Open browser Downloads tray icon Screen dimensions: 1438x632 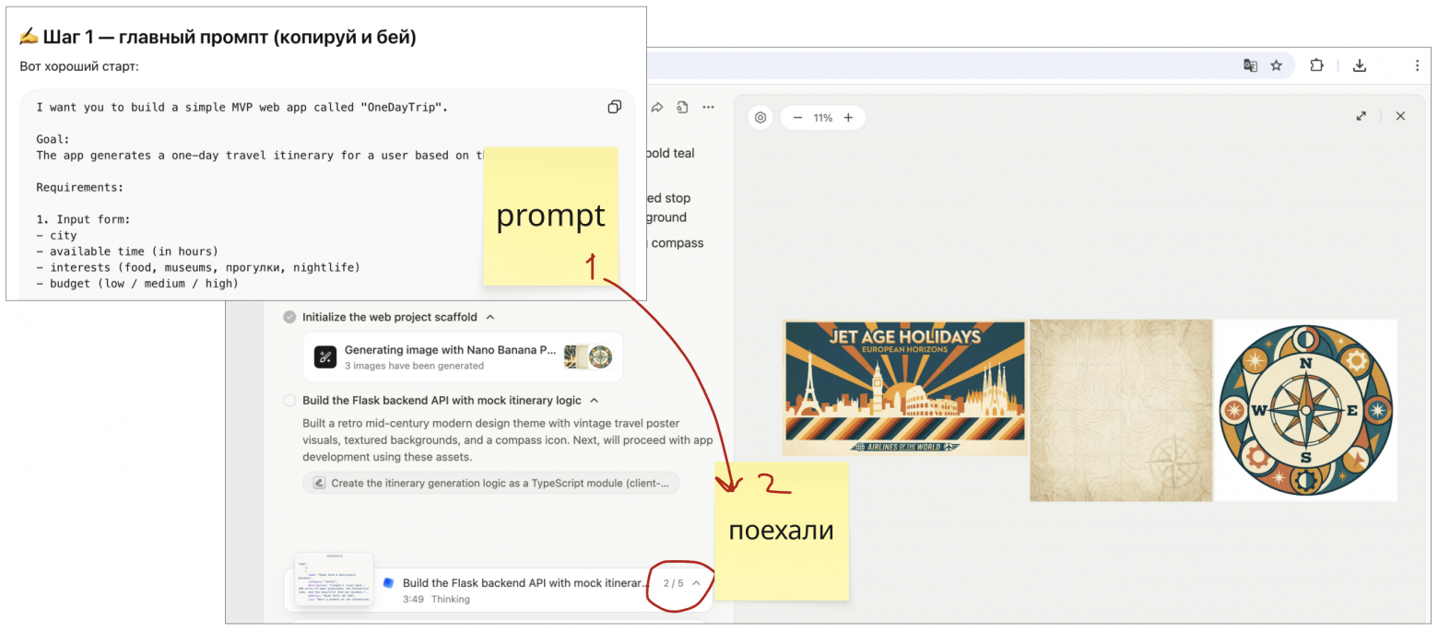click(1359, 65)
